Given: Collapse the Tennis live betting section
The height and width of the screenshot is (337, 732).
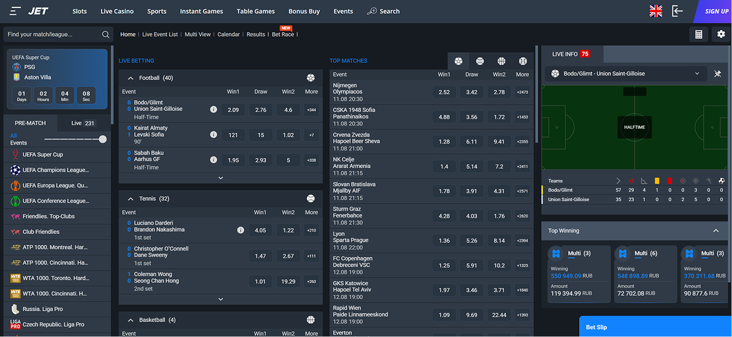Looking at the screenshot, I should click(131, 199).
